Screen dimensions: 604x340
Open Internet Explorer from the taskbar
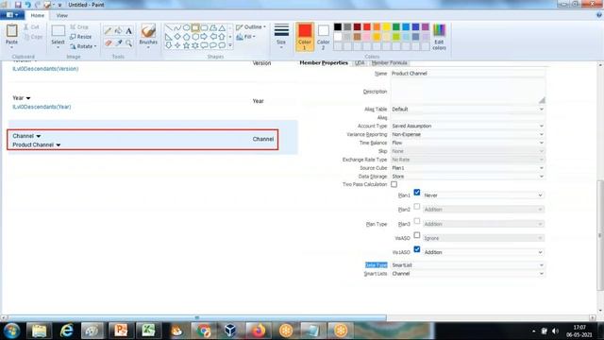click(67, 331)
